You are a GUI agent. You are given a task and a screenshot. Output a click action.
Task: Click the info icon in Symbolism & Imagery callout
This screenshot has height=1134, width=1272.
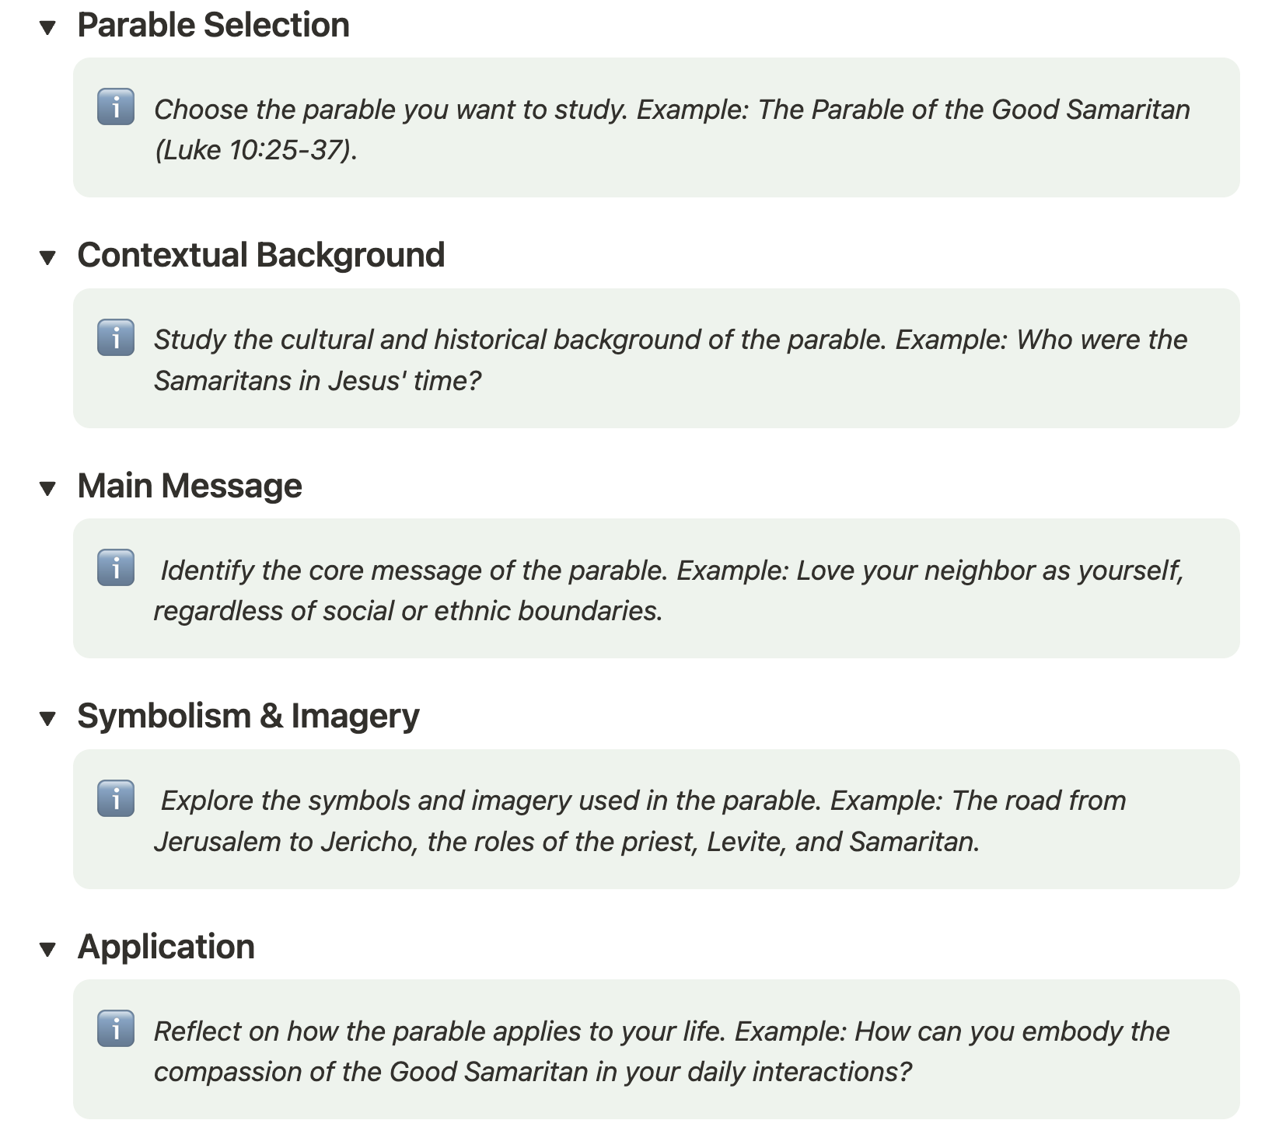point(116,798)
